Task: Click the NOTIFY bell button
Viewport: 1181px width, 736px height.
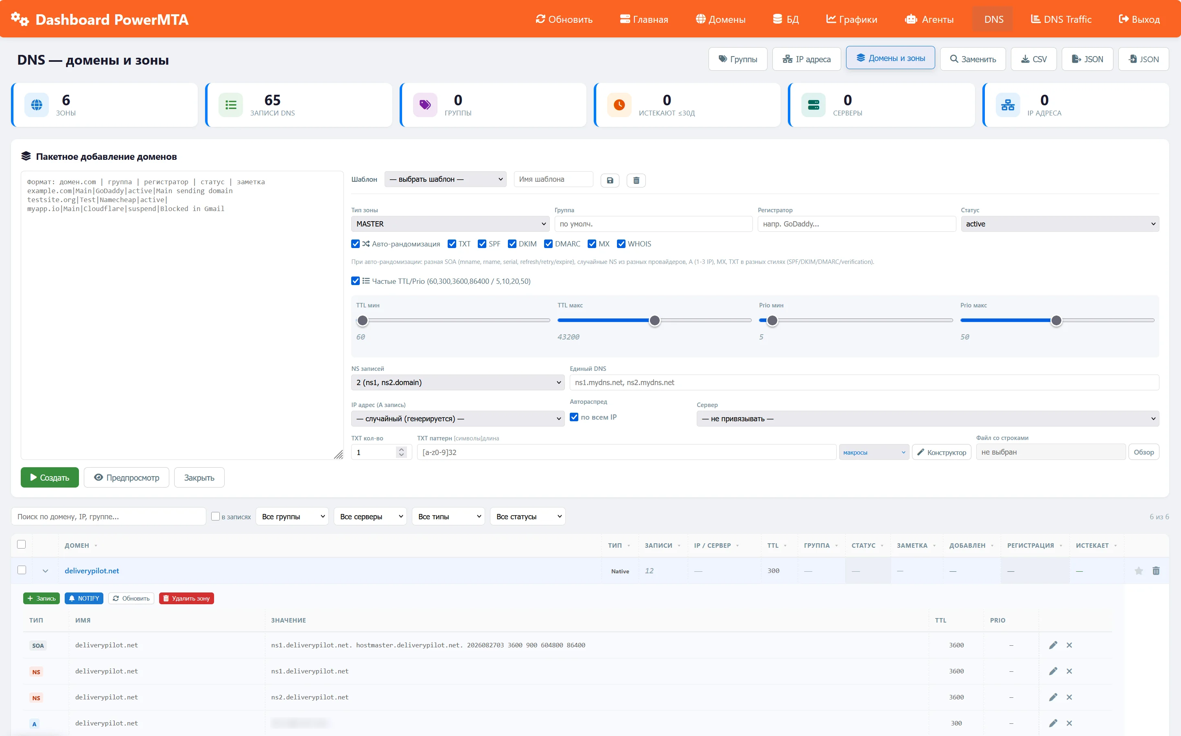Action: pos(84,598)
